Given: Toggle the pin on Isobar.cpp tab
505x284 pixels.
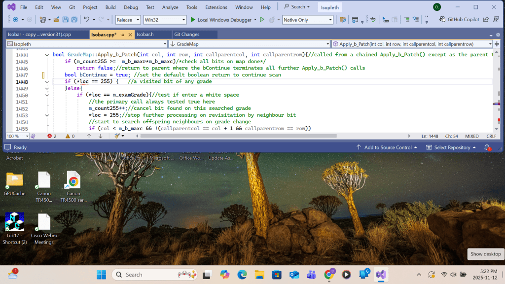Looking at the screenshot, I should [x=122, y=35].
